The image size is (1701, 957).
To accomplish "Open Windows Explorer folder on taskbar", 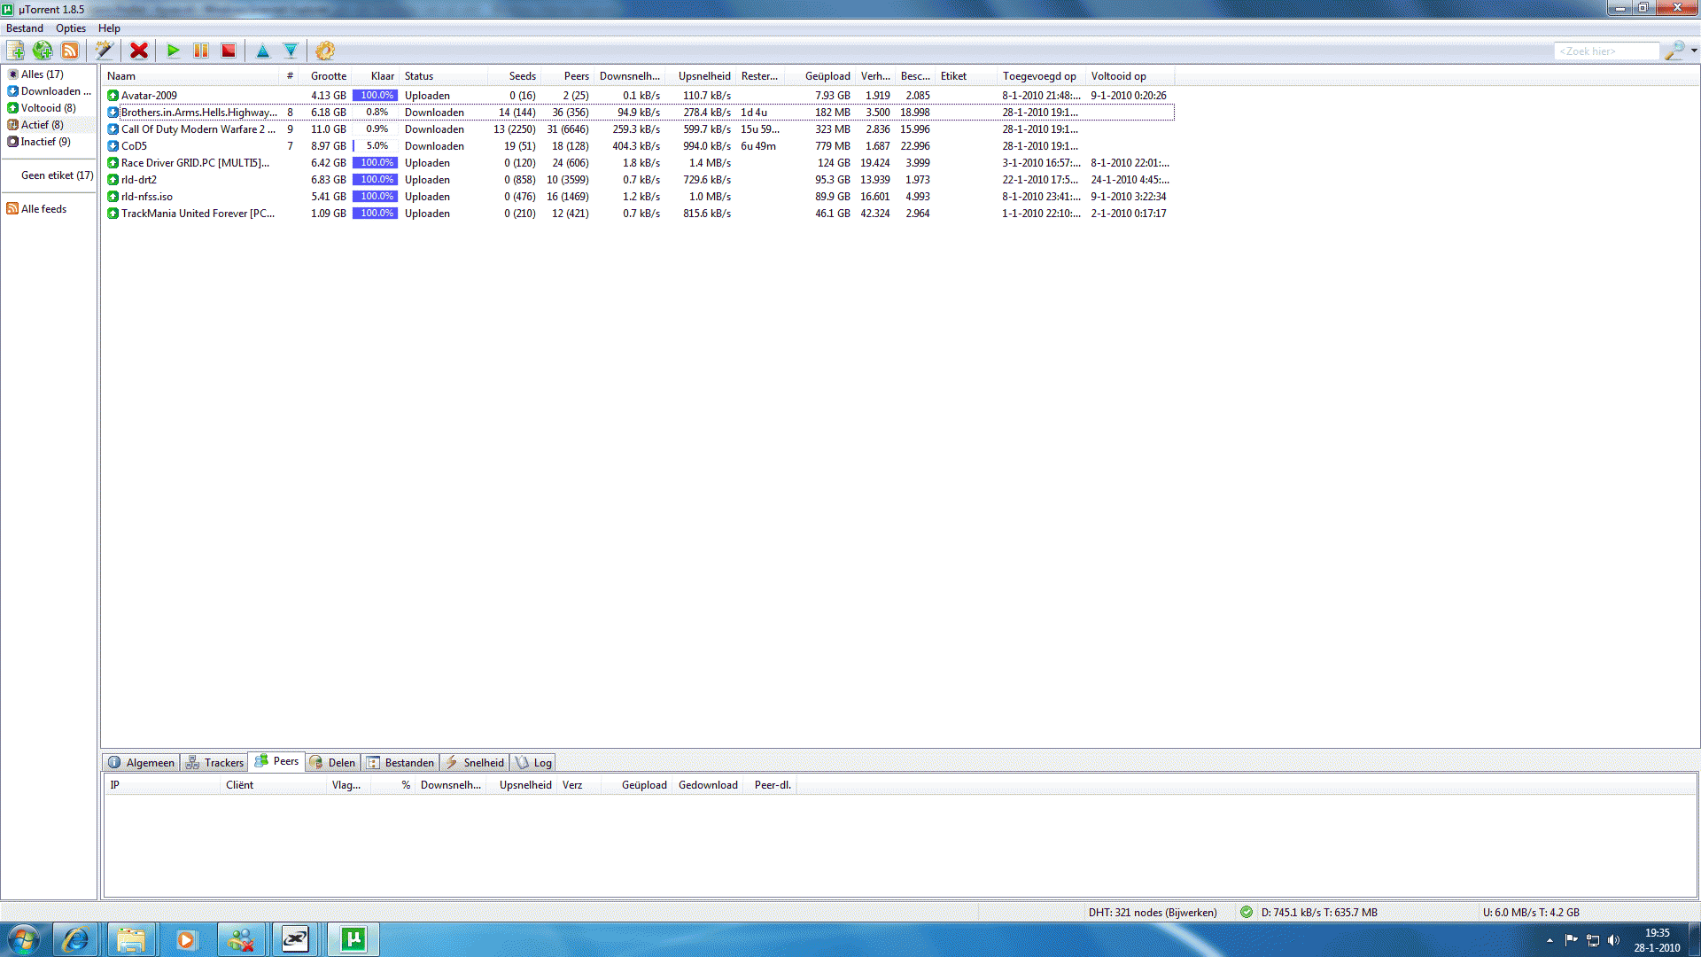I will (x=130, y=939).
